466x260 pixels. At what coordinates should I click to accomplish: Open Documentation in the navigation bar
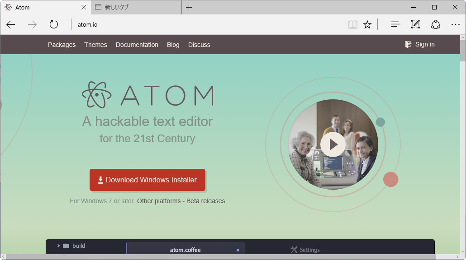pyautogui.click(x=137, y=45)
